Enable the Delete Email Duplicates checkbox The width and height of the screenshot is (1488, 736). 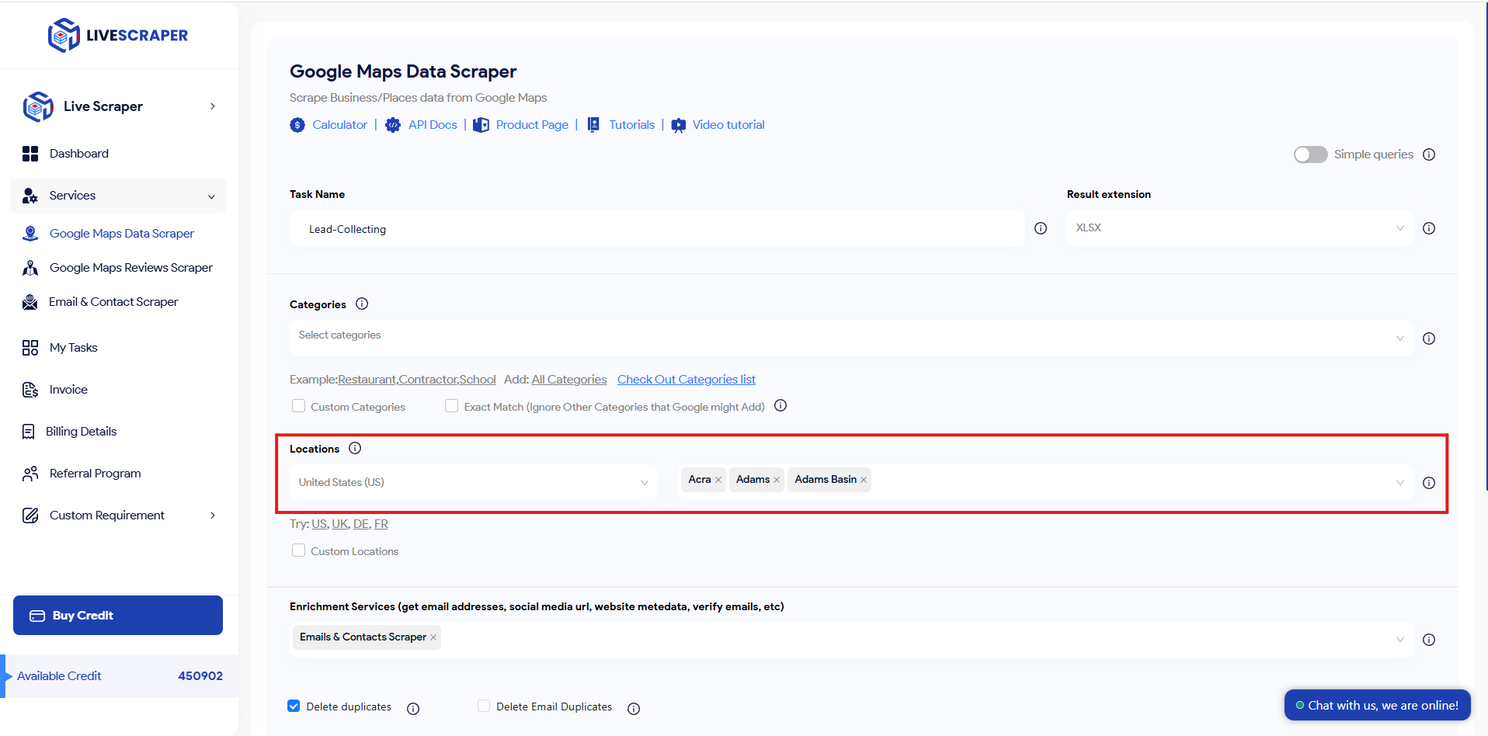tap(484, 706)
